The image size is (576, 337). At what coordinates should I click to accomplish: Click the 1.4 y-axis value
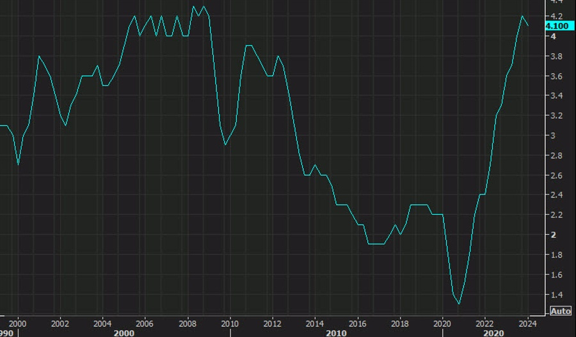pyautogui.click(x=556, y=294)
